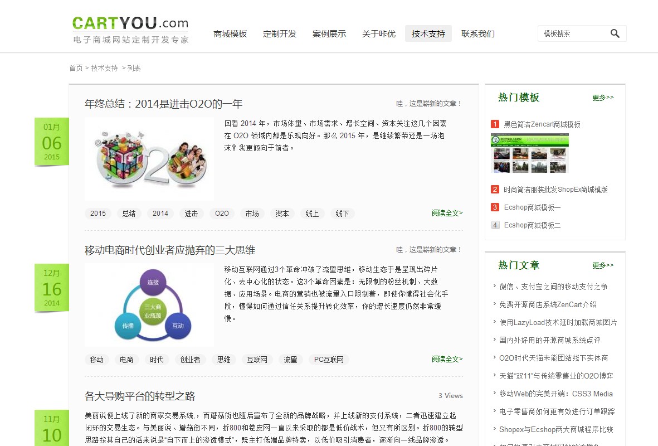Open O2O时代天猫未能团结线下实体商
This screenshot has height=446, width=658.
553,358
